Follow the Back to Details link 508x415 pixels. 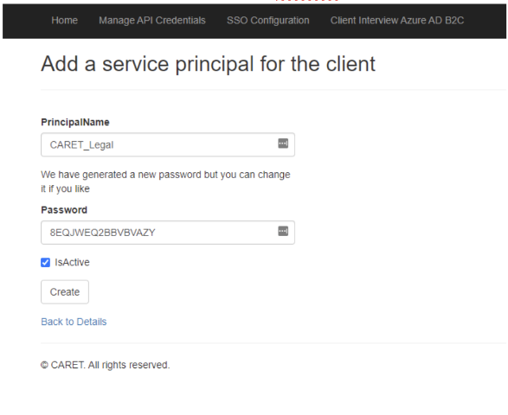point(74,322)
